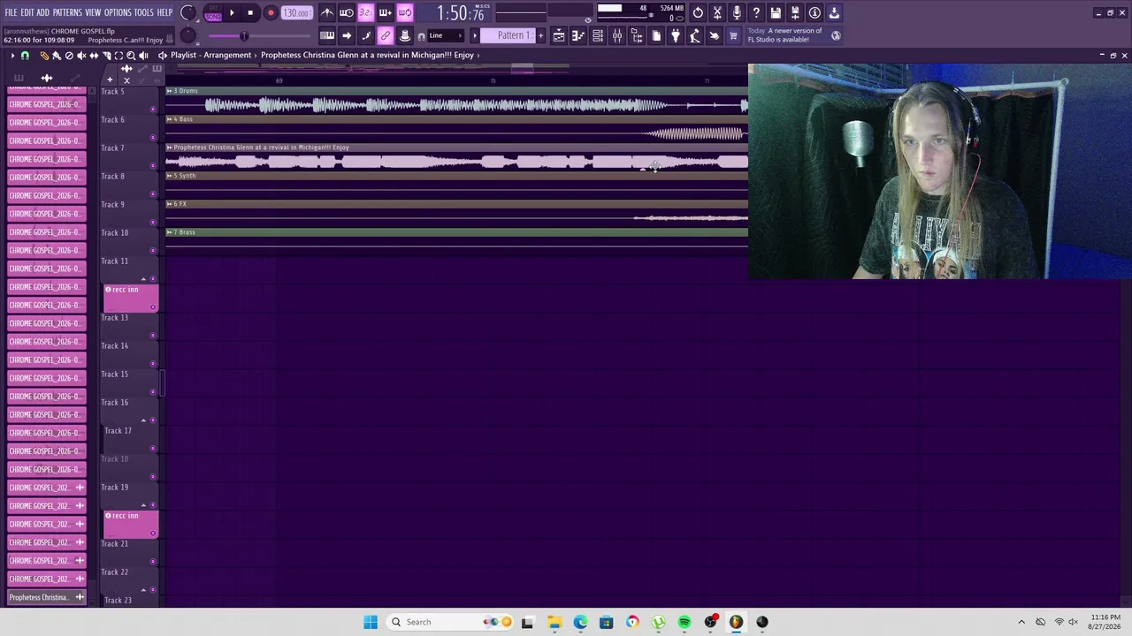Toggle Pattern/Song mode switch
1132x636 pixels.
(x=213, y=13)
